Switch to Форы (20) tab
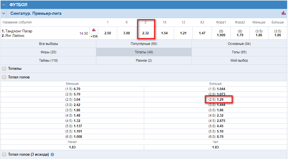Screen dimensions: 288x159 click(x=48, y=52)
